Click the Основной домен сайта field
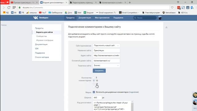 [x=106, y=61]
